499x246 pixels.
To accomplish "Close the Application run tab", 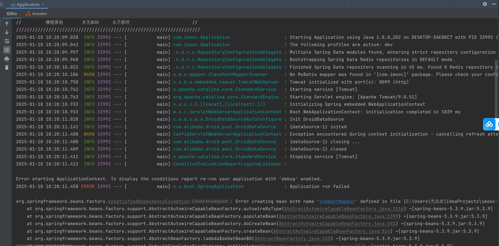I will click(x=43, y=5).
